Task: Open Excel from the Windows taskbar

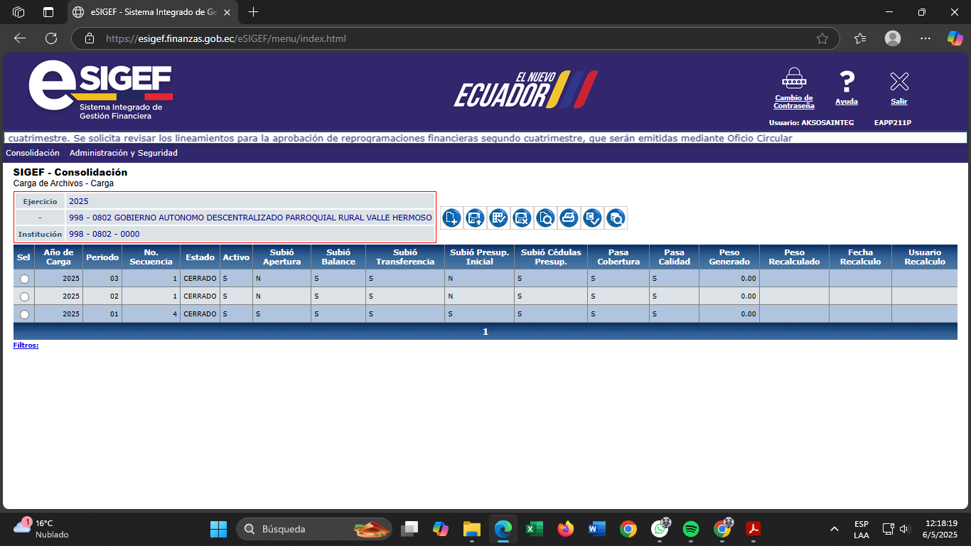Action: click(x=534, y=529)
